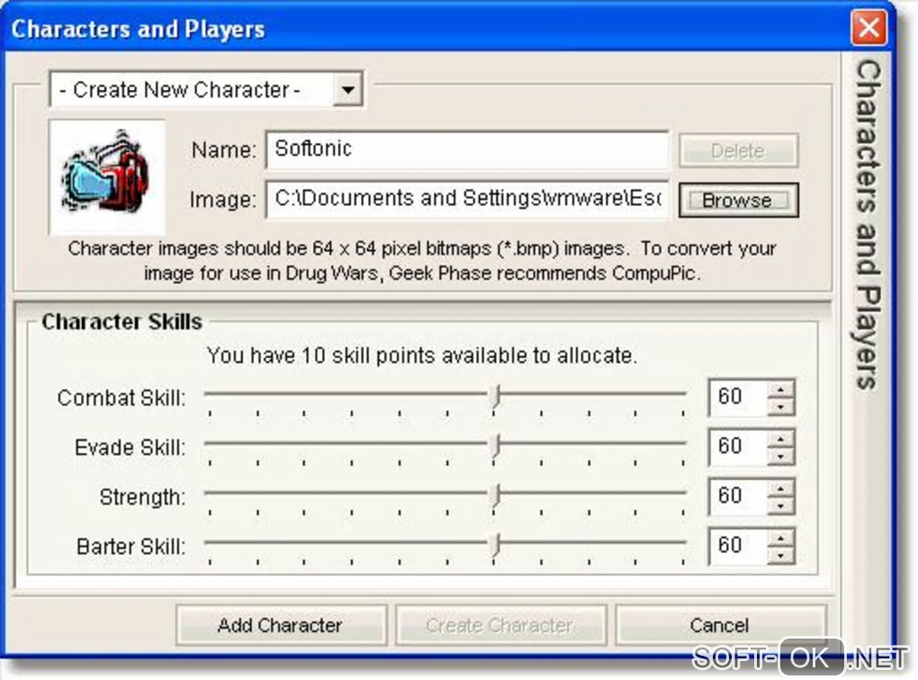The width and height of the screenshot is (918, 680).
Task: Click the Image path input field
Action: 466,199
